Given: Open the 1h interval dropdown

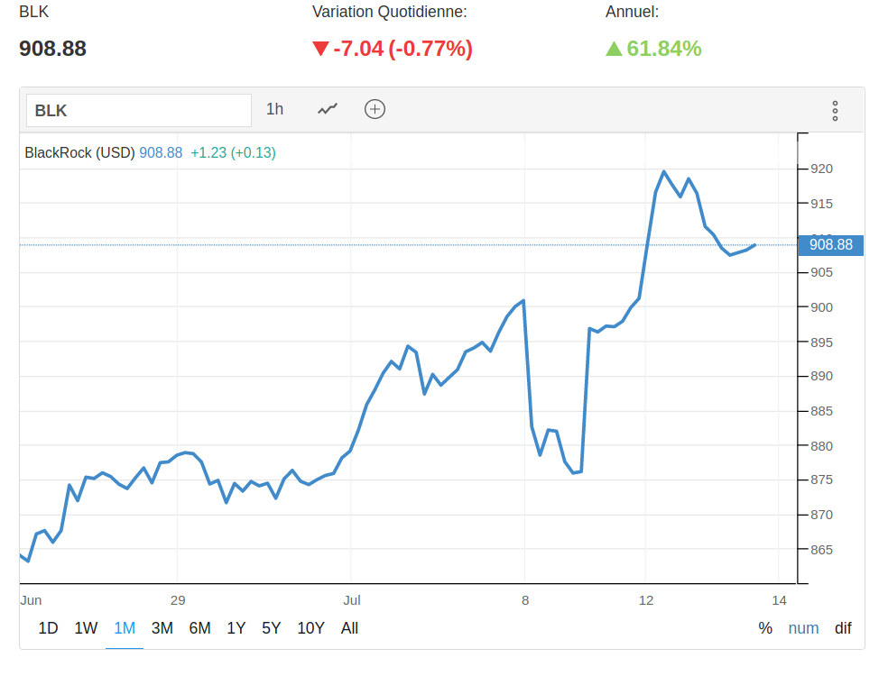Looking at the screenshot, I should click(274, 109).
